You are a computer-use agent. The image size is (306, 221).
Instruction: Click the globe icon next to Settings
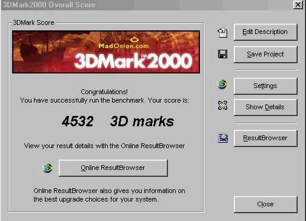222,84
